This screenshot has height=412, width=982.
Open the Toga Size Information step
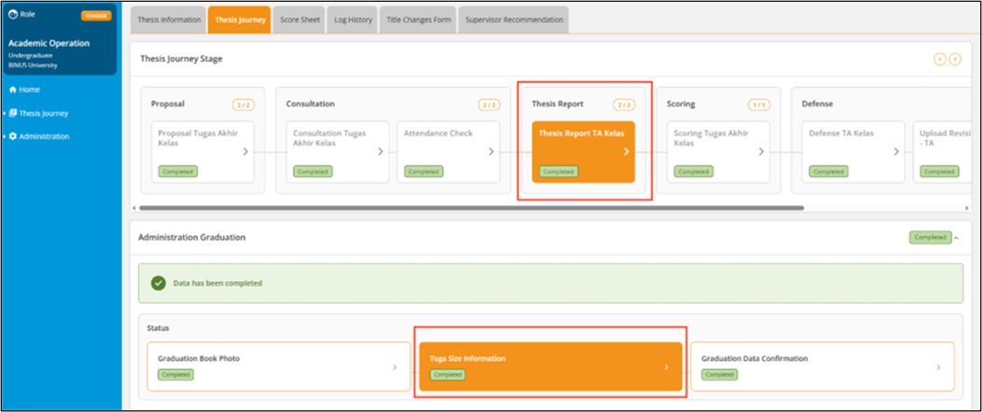(550, 365)
